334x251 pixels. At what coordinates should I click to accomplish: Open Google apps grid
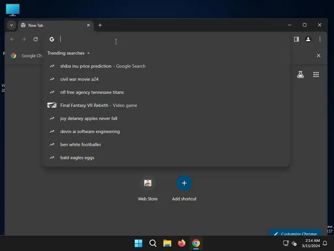tap(316, 75)
